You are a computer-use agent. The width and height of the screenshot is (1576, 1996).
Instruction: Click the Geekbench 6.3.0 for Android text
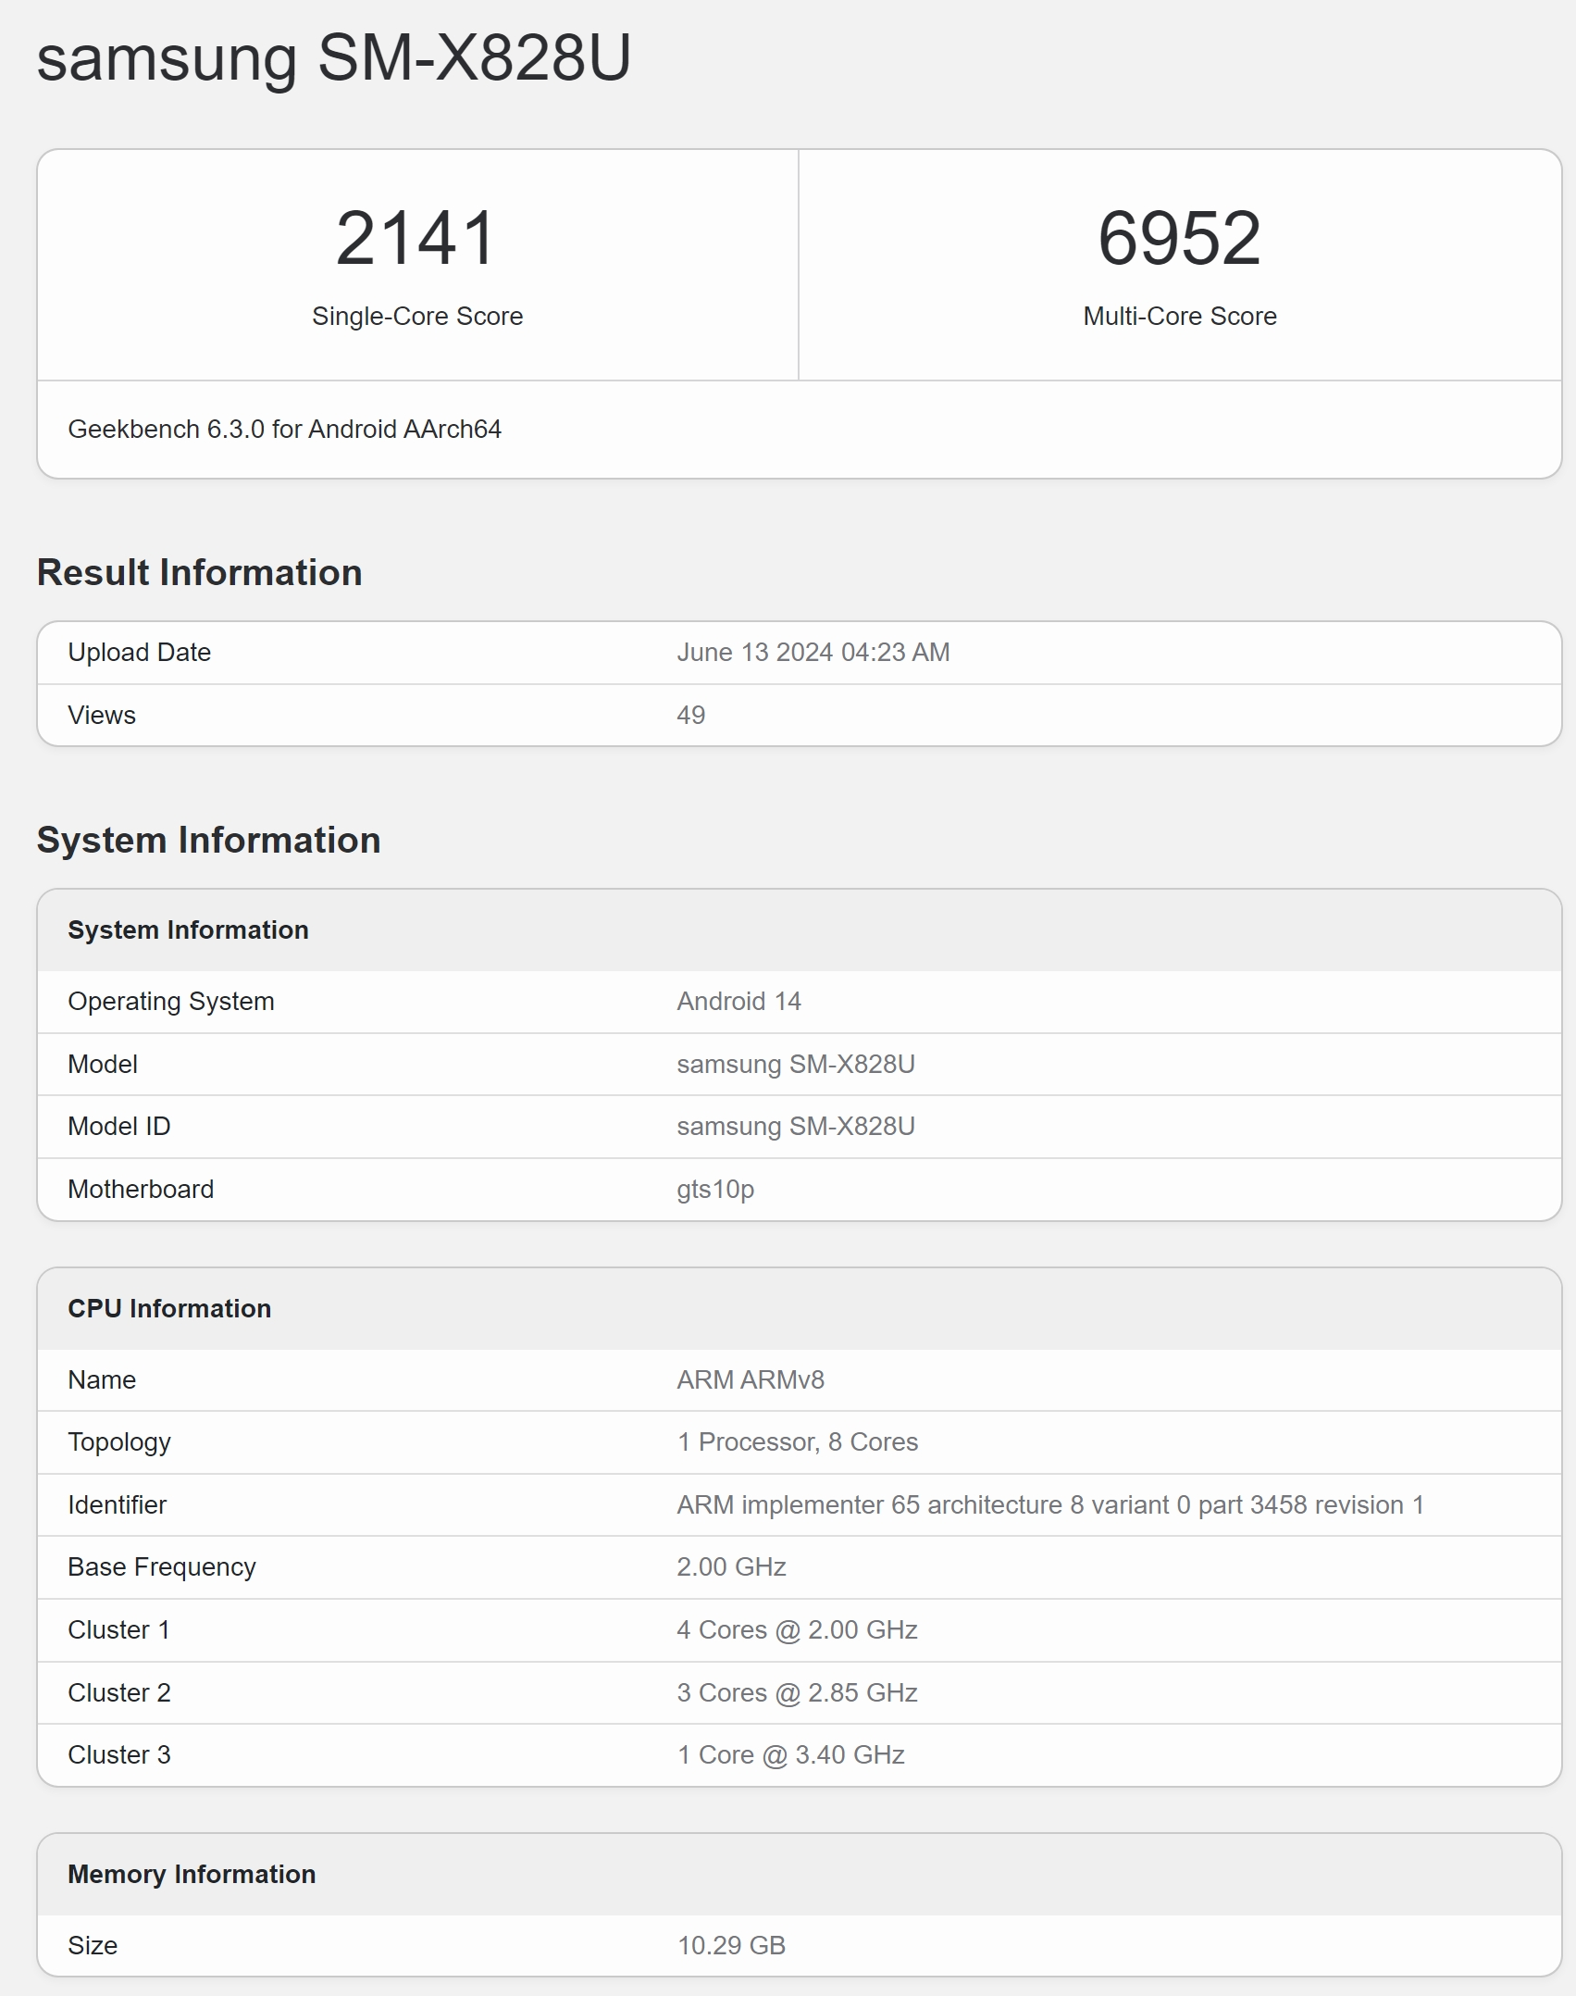click(x=284, y=430)
